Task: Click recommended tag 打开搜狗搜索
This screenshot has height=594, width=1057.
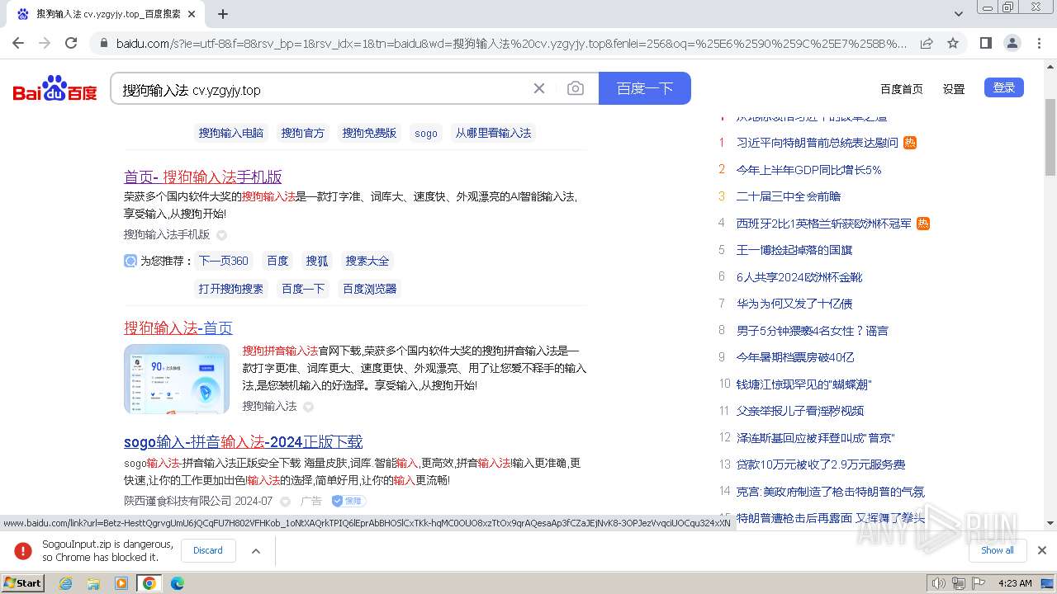Action: coord(231,289)
